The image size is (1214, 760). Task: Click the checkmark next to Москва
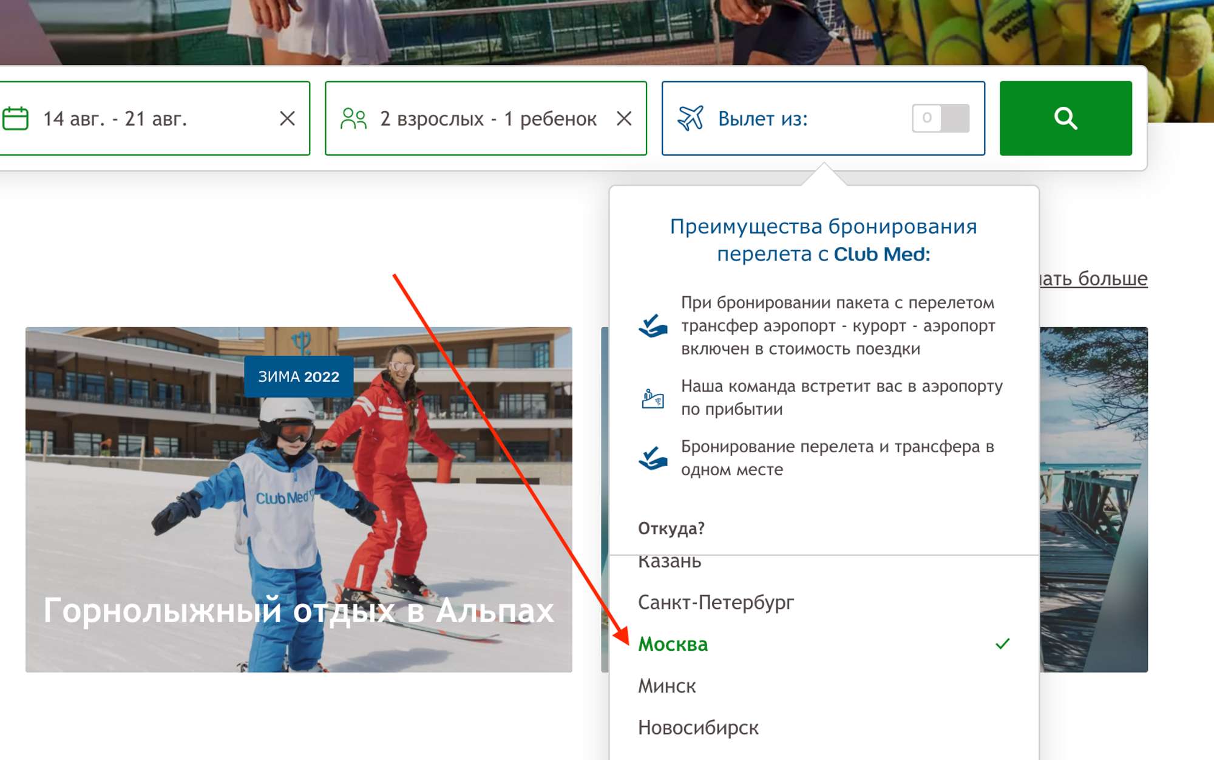click(1002, 643)
